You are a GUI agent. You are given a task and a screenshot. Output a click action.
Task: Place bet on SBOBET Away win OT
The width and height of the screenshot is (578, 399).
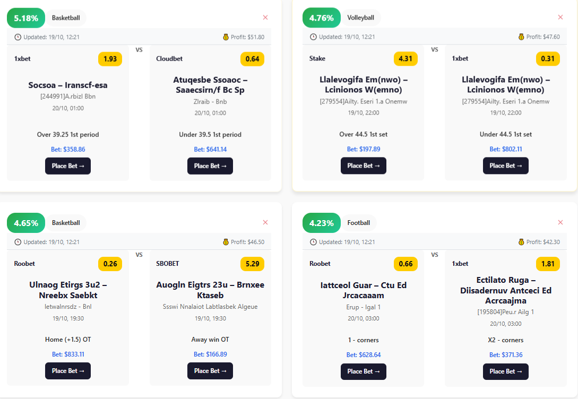tap(210, 371)
